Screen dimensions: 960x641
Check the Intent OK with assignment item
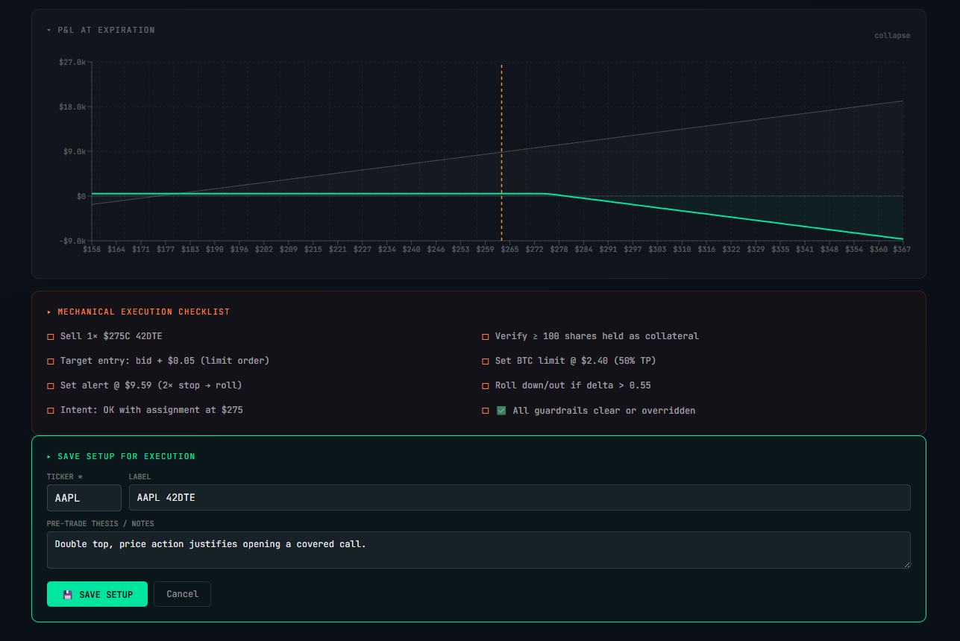point(50,410)
